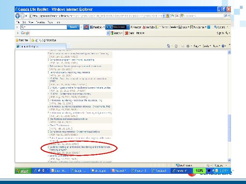
Task: Open the Fun Games toolbar dropdown
Action: coord(198,27)
